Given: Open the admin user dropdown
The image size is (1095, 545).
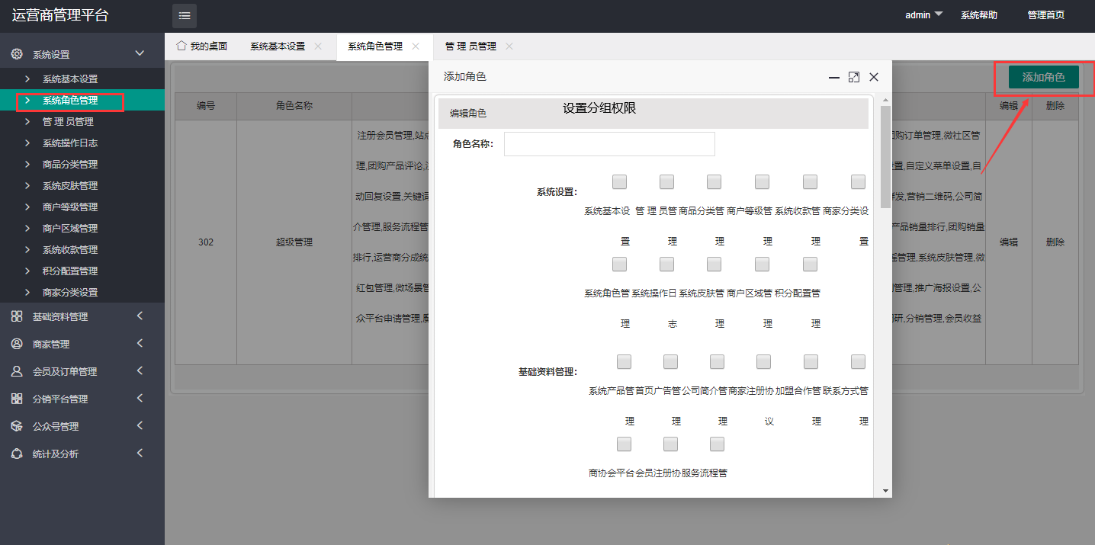Looking at the screenshot, I should coord(923,15).
